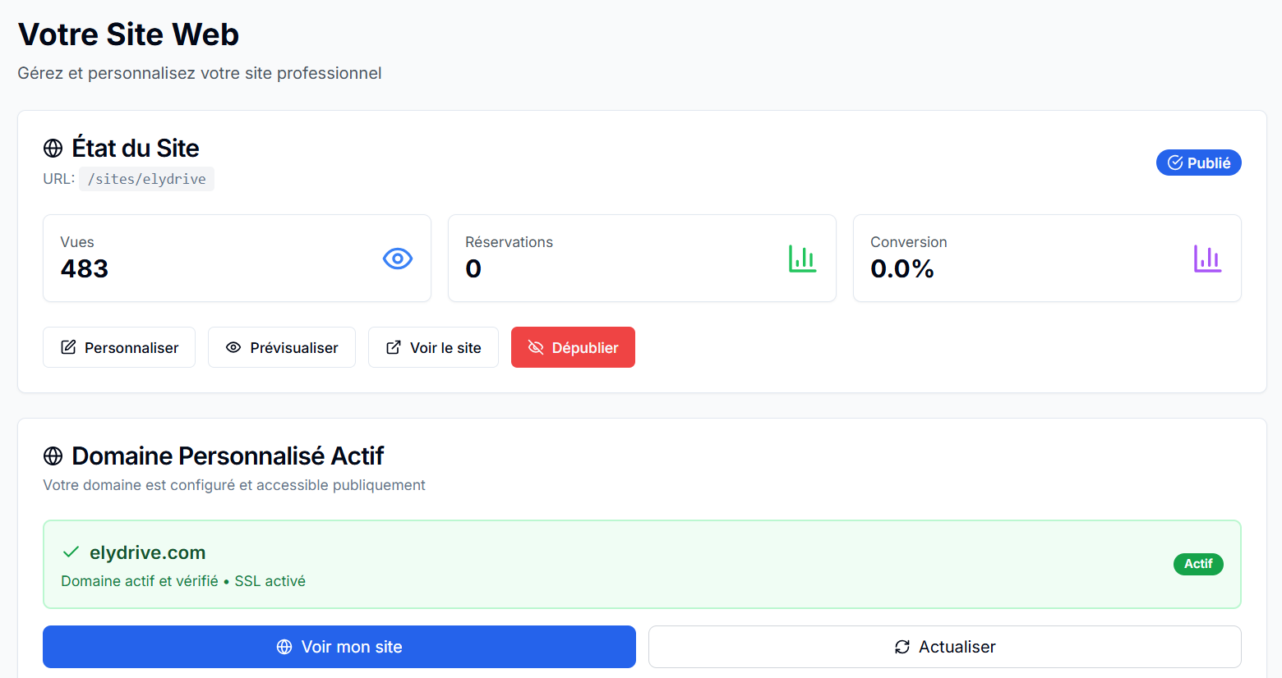
Task: Click Voir mon site to visit the website
Action: [339, 647]
